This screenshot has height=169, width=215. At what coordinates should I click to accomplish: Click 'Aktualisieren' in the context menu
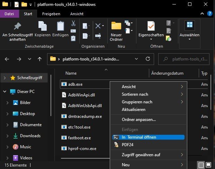133,110
